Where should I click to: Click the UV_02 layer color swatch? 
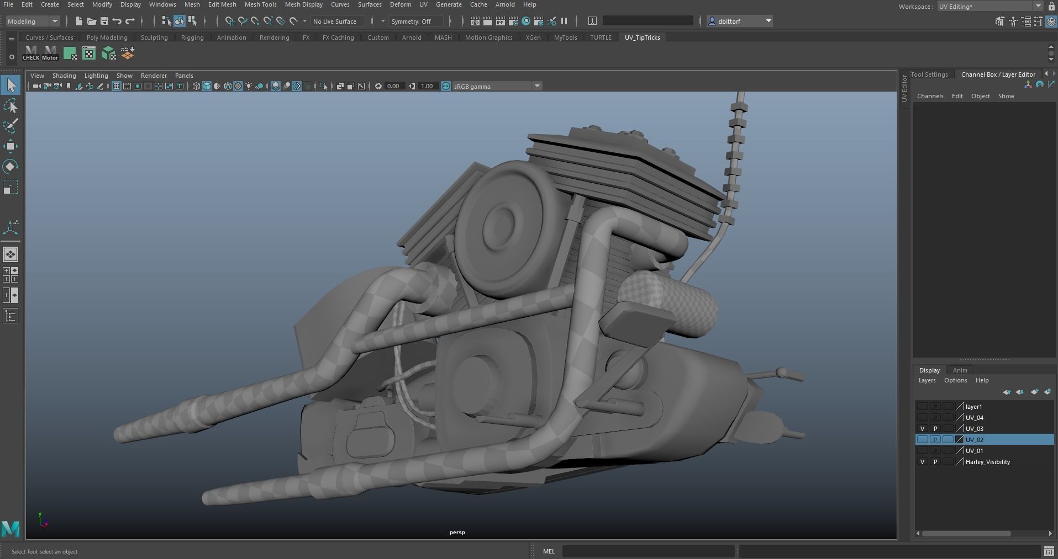point(960,440)
